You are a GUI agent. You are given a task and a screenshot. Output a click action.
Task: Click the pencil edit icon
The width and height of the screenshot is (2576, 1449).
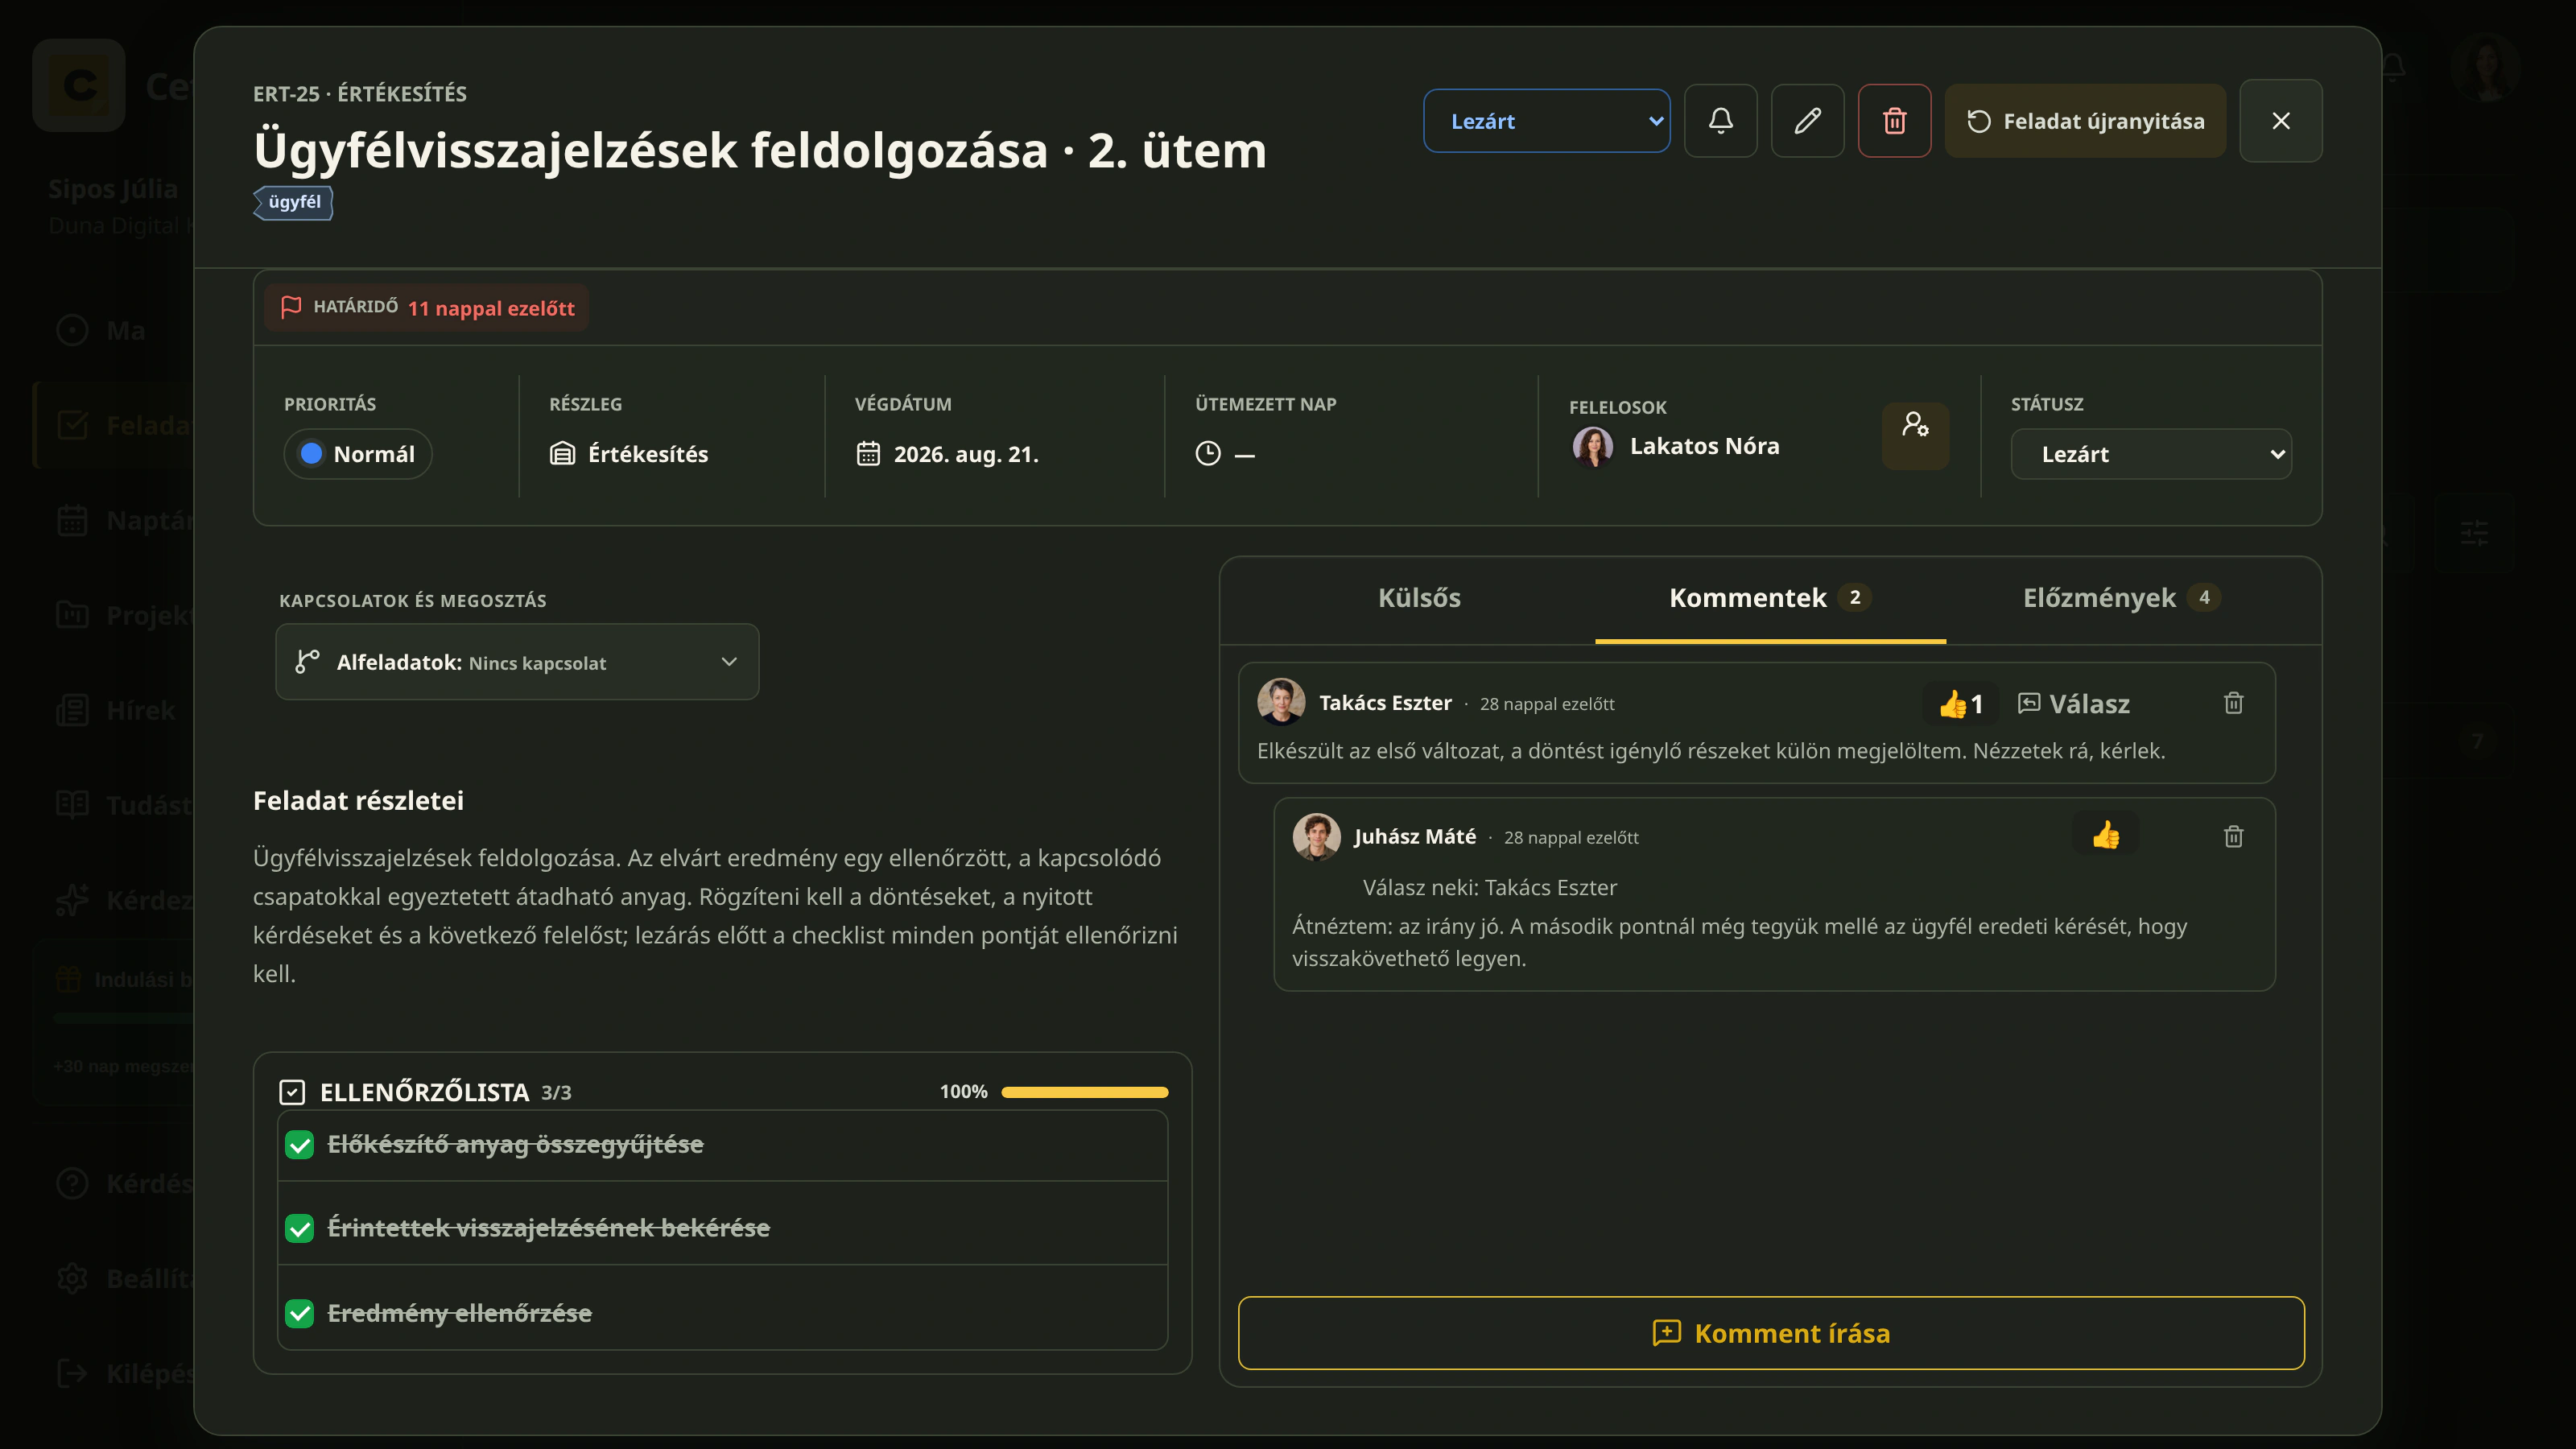click(x=1807, y=121)
